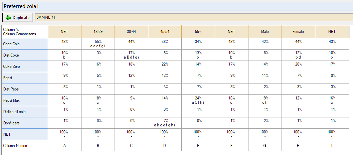Select the 55+ column header

click(198, 32)
